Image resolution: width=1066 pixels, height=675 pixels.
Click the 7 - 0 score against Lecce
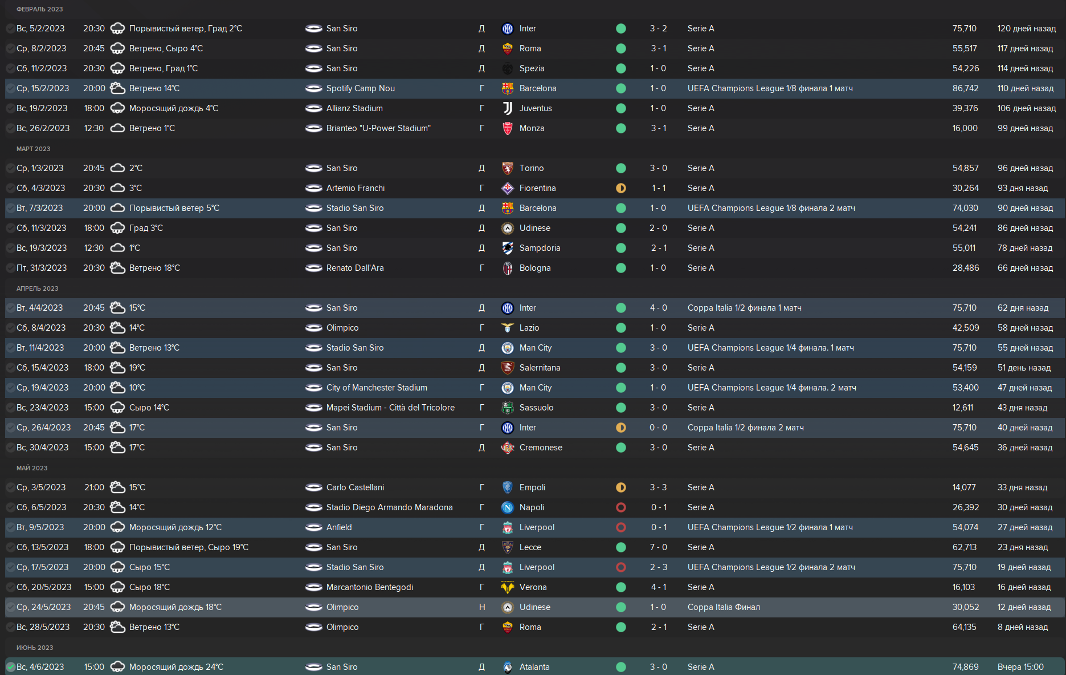click(658, 547)
